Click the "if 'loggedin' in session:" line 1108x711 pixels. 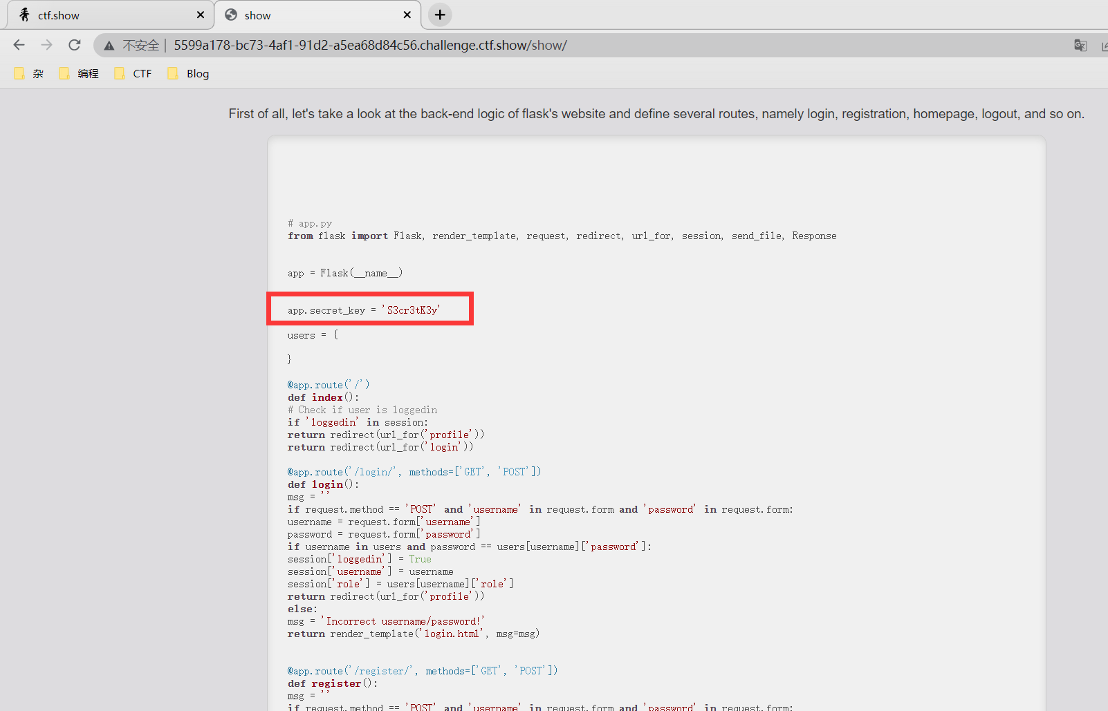pyautogui.click(x=358, y=423)
